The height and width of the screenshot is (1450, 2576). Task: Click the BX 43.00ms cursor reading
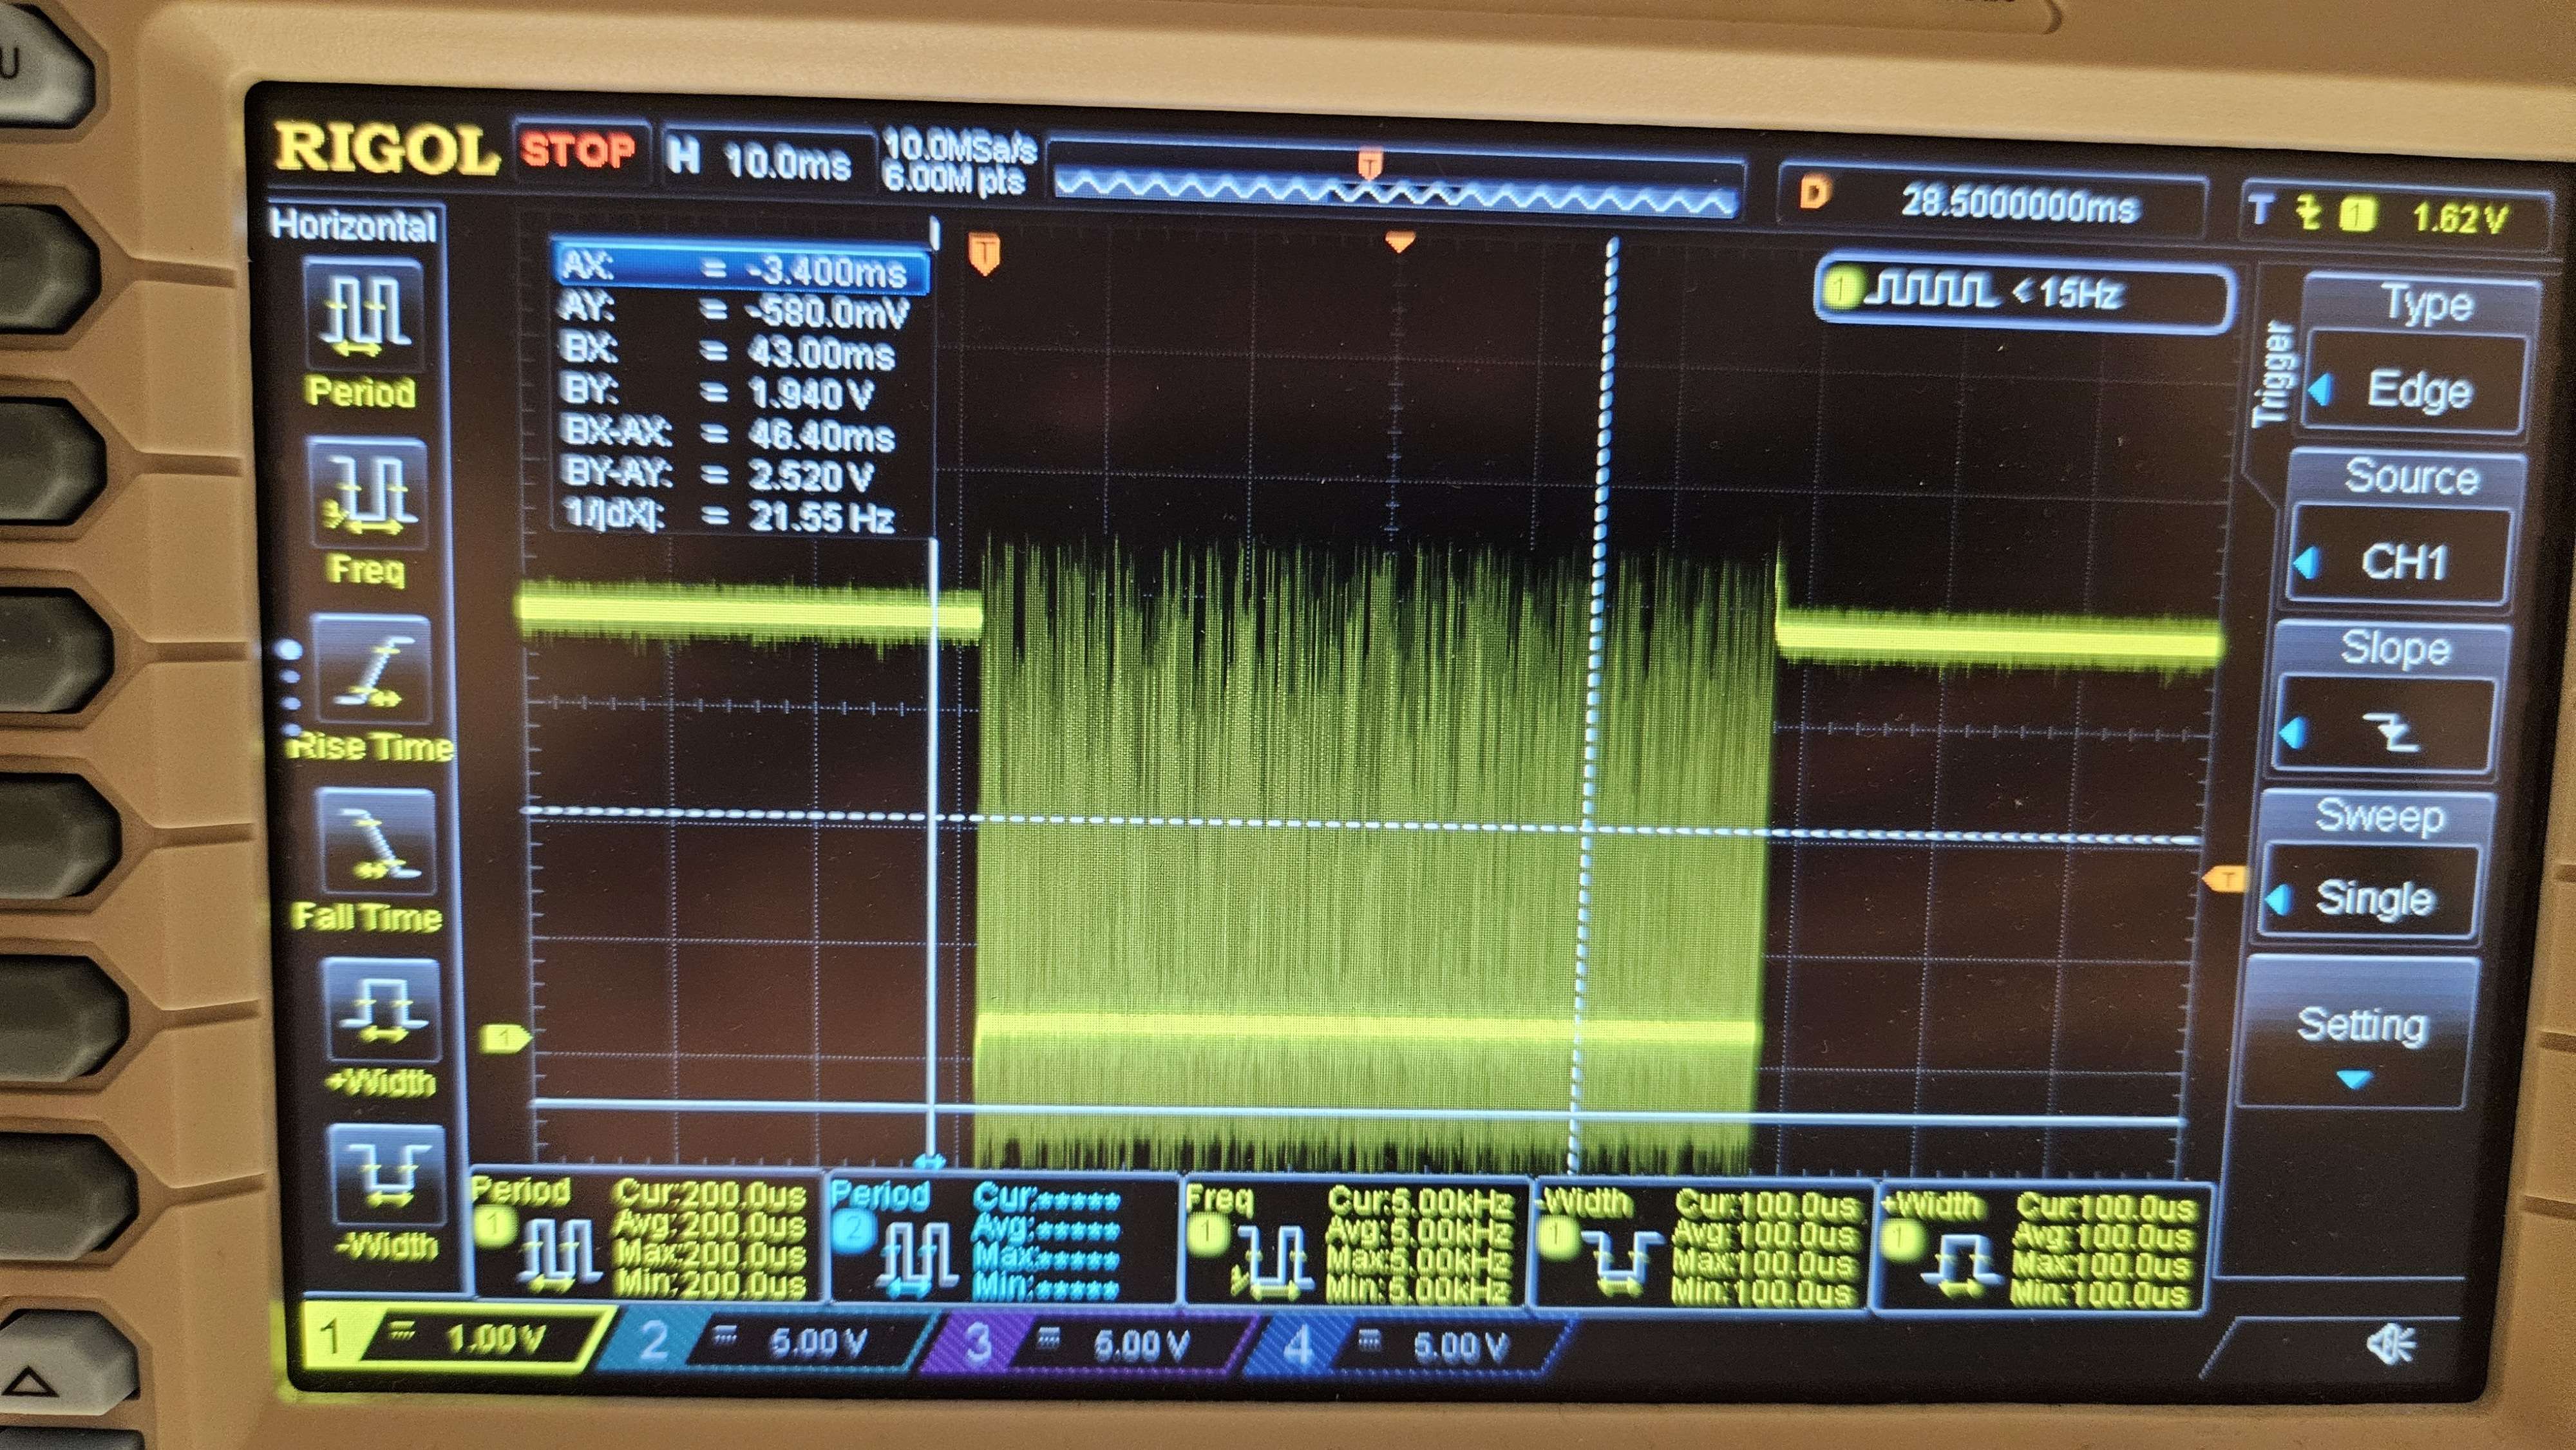tap(728, 352)
